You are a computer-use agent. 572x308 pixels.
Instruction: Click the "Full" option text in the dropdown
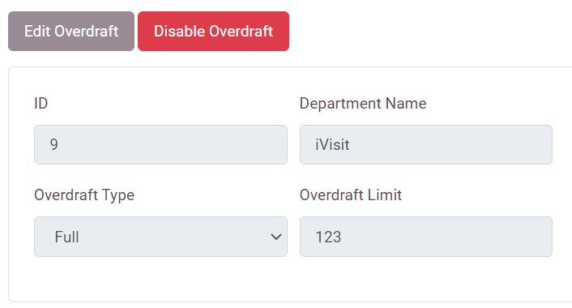coord(66,237)
